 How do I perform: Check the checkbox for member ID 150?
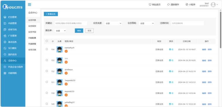click(x=47, y=93)
